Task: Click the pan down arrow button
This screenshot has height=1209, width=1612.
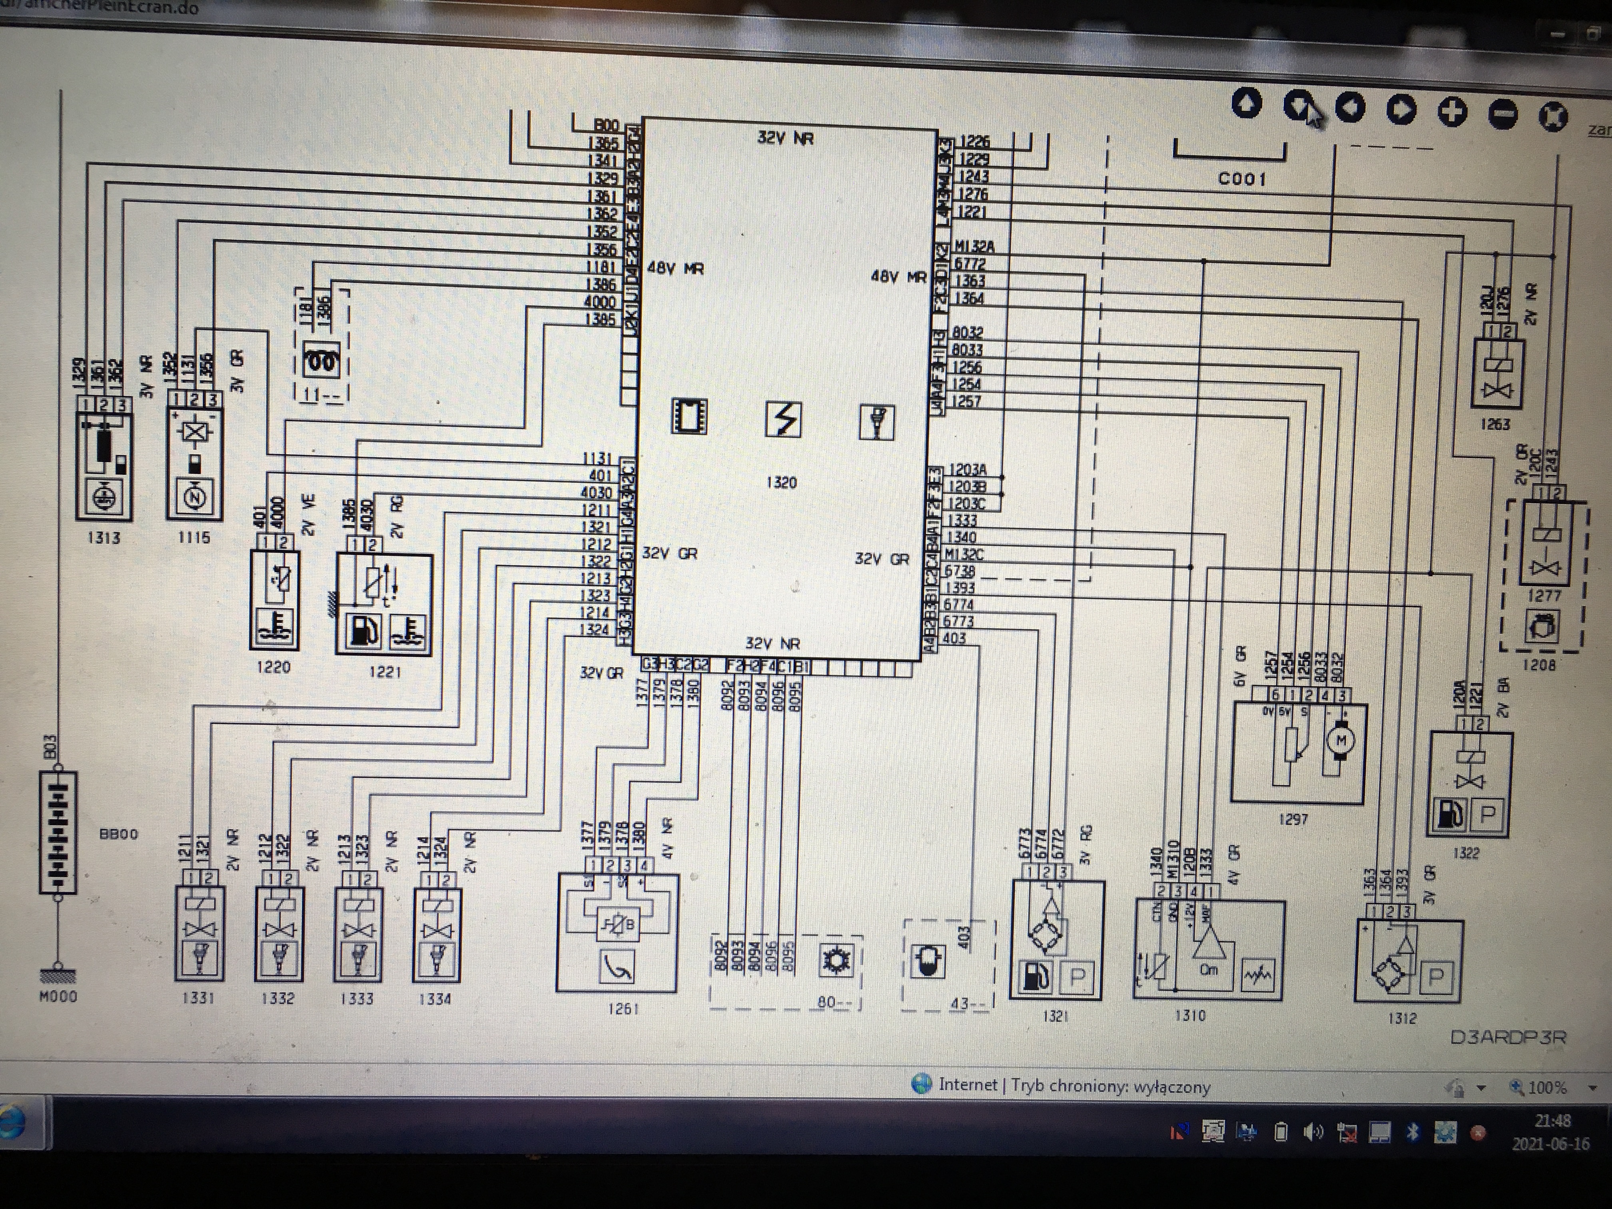Action: click(x=1298, y=105)
